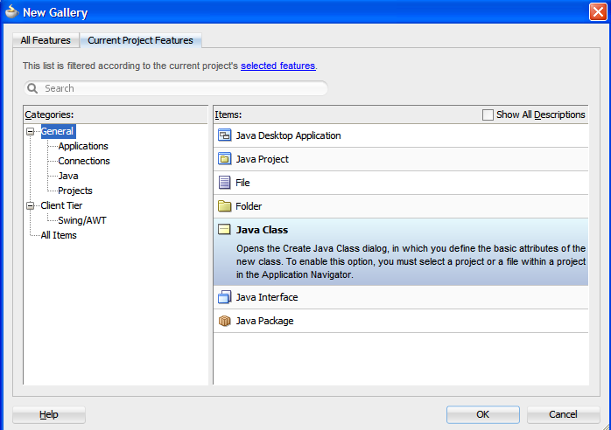Image resolution: width=611 pixels, height=430 pixels.
Task: Show All Items category
Action: point(59,235)
